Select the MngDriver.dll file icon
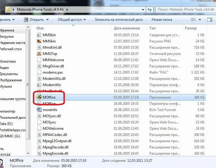The height and width of the screenshot is (168, 216). 39,66
